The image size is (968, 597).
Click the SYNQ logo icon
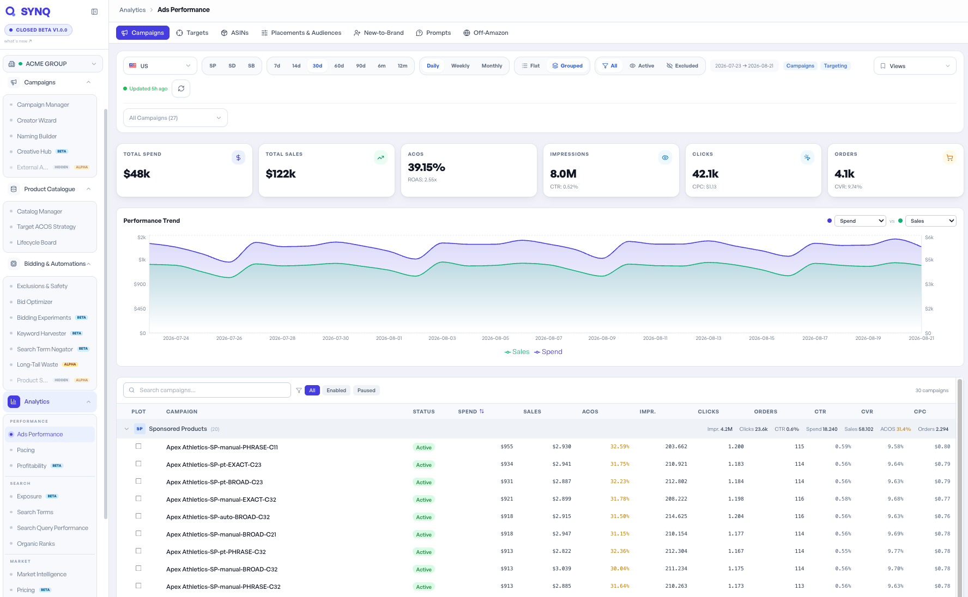click(10, 11)
